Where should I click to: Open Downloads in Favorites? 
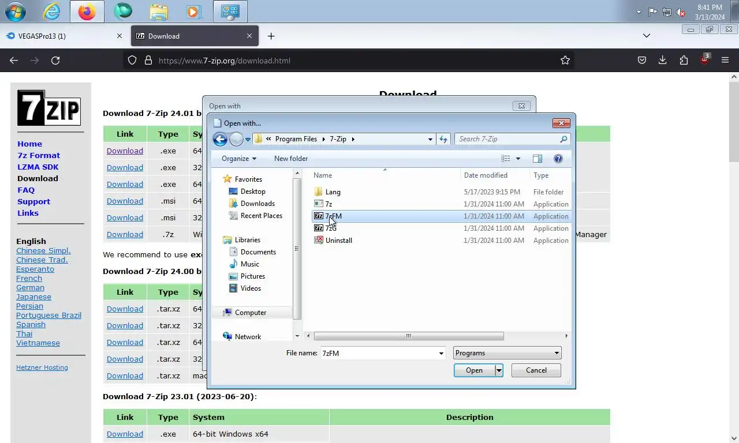257,204
